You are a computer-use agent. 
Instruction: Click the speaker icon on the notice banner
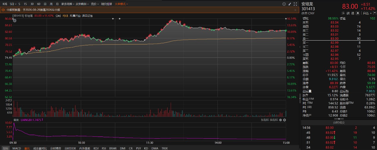pyautogui.click(x=4, y=10)
